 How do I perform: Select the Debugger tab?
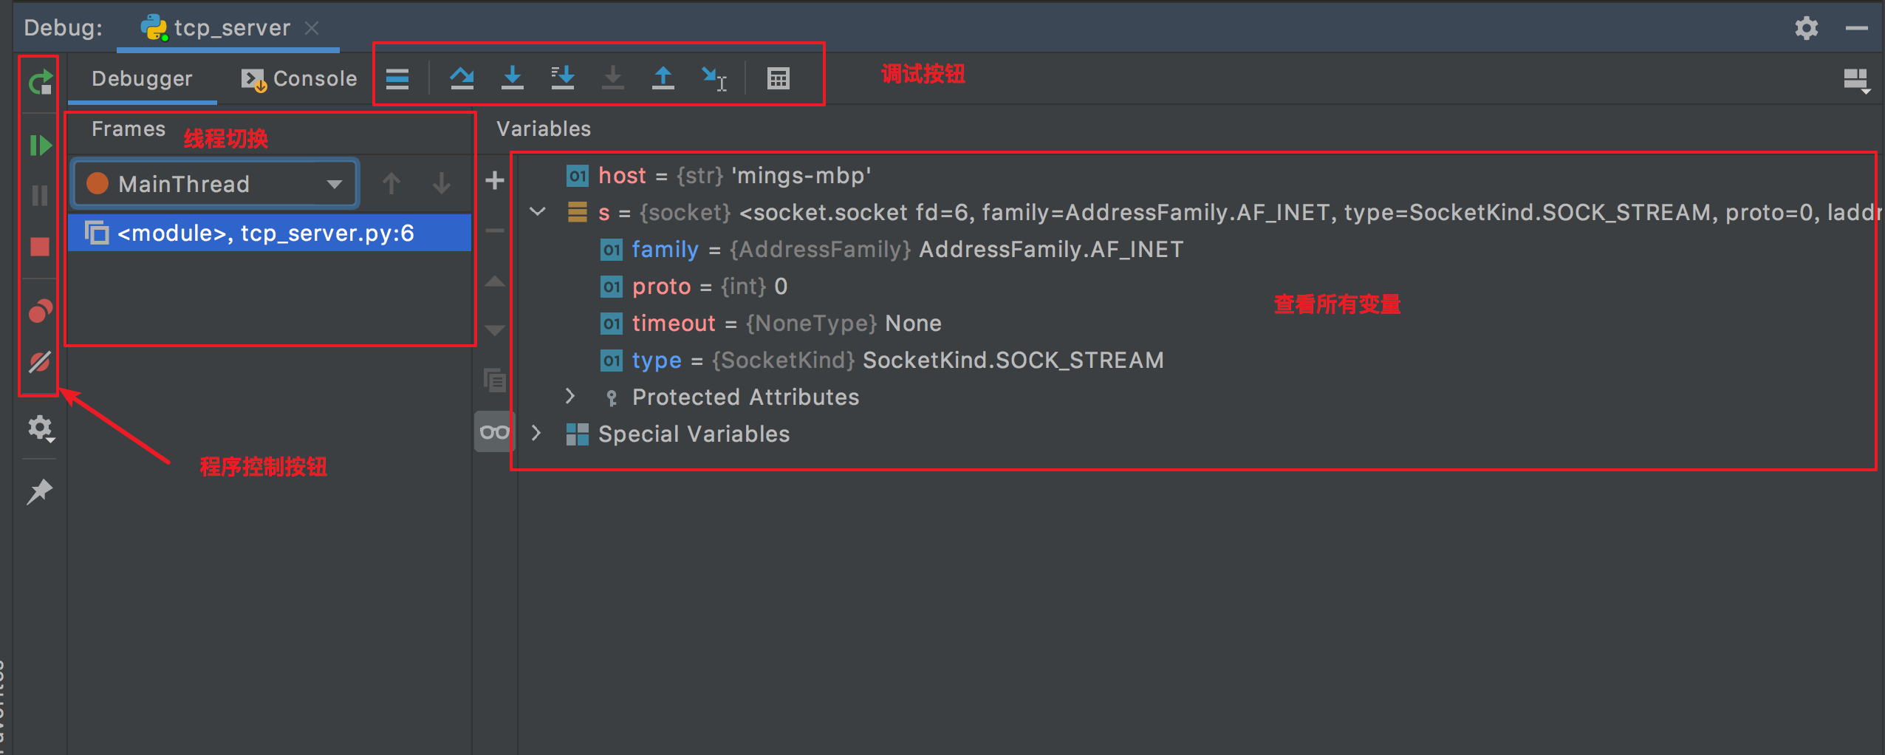pyautogui.click(x=142, y=79)
